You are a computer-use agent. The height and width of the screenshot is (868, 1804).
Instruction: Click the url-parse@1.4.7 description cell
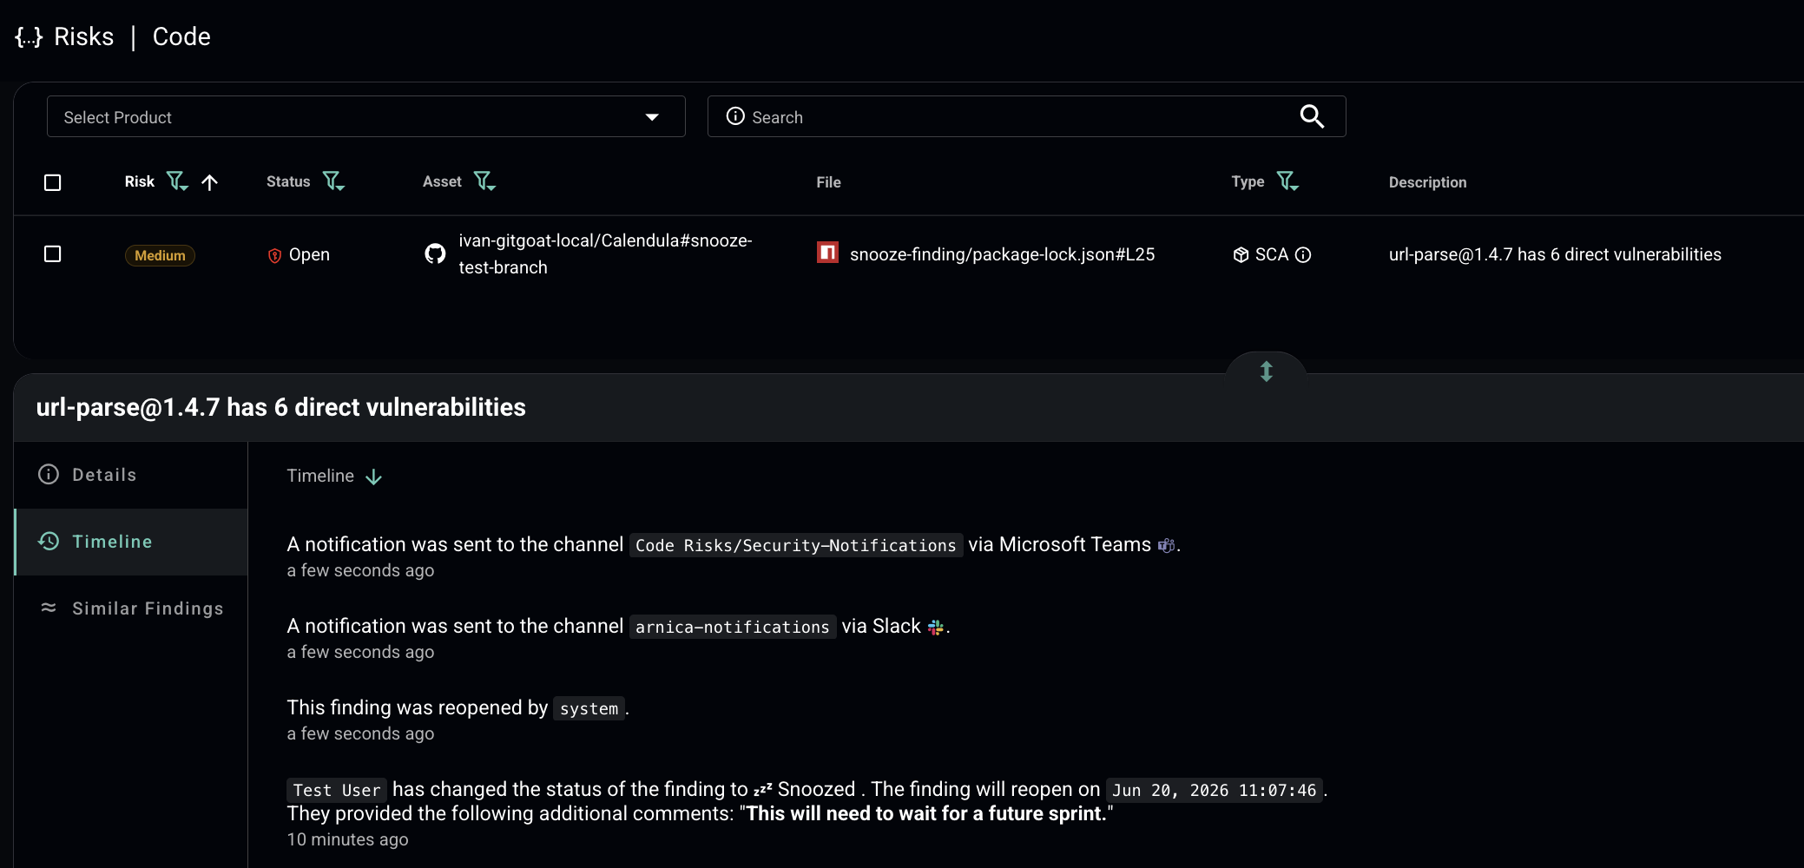(1555, 254)
